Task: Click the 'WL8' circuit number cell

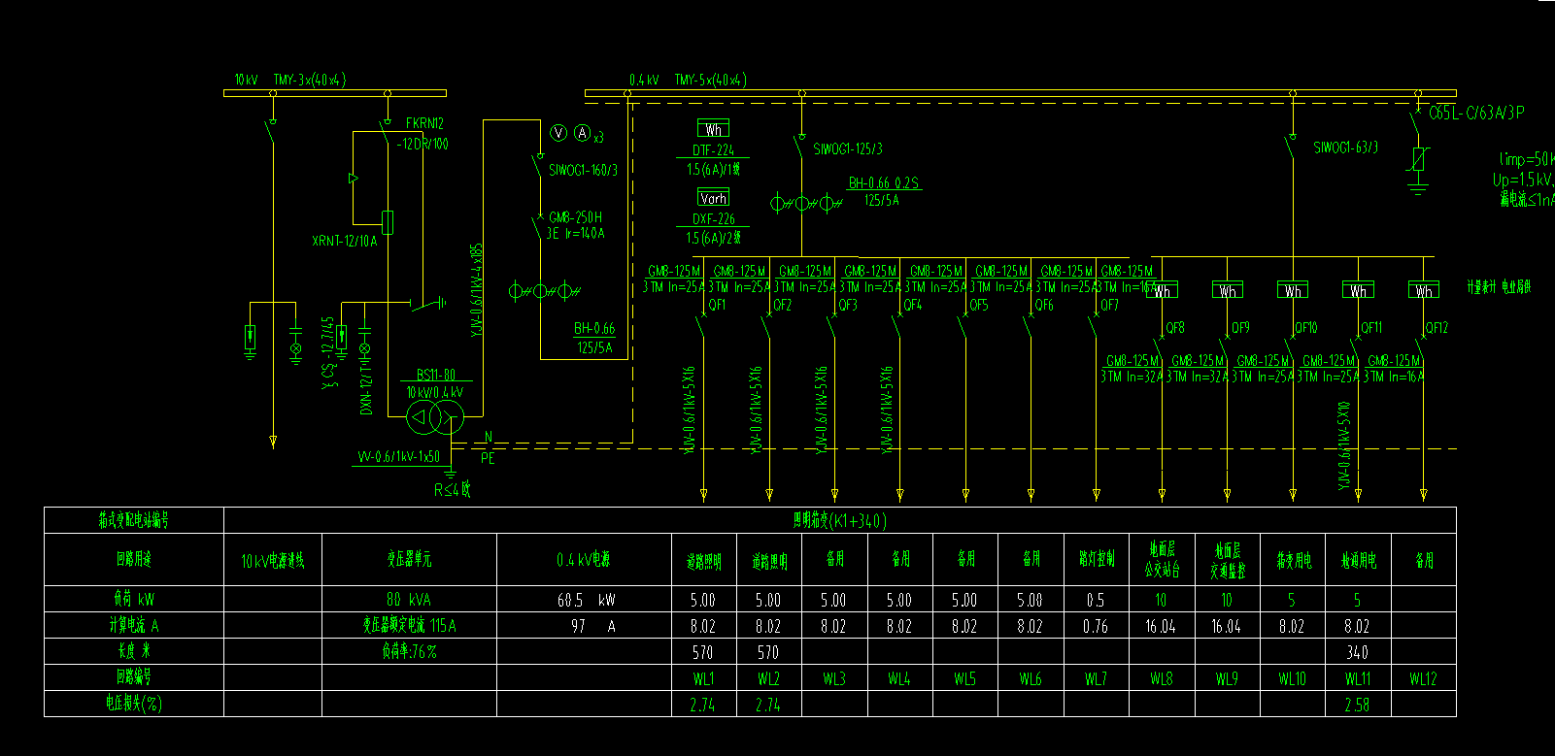Action: point(1162,678)
